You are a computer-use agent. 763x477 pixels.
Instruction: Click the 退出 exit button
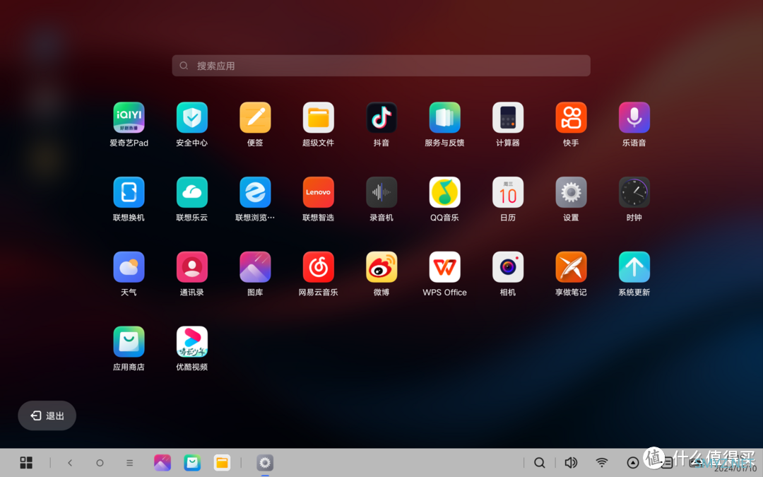point(47,416)
